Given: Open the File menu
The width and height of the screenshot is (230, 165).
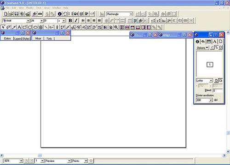Looking at the screenshot, I should click(7, 8).
